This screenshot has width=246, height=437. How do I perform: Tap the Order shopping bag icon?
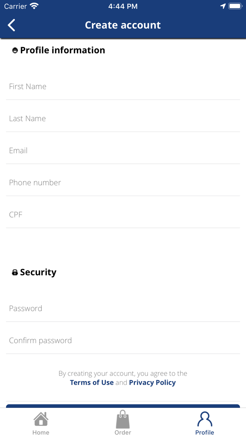click(x=123, y=419)
